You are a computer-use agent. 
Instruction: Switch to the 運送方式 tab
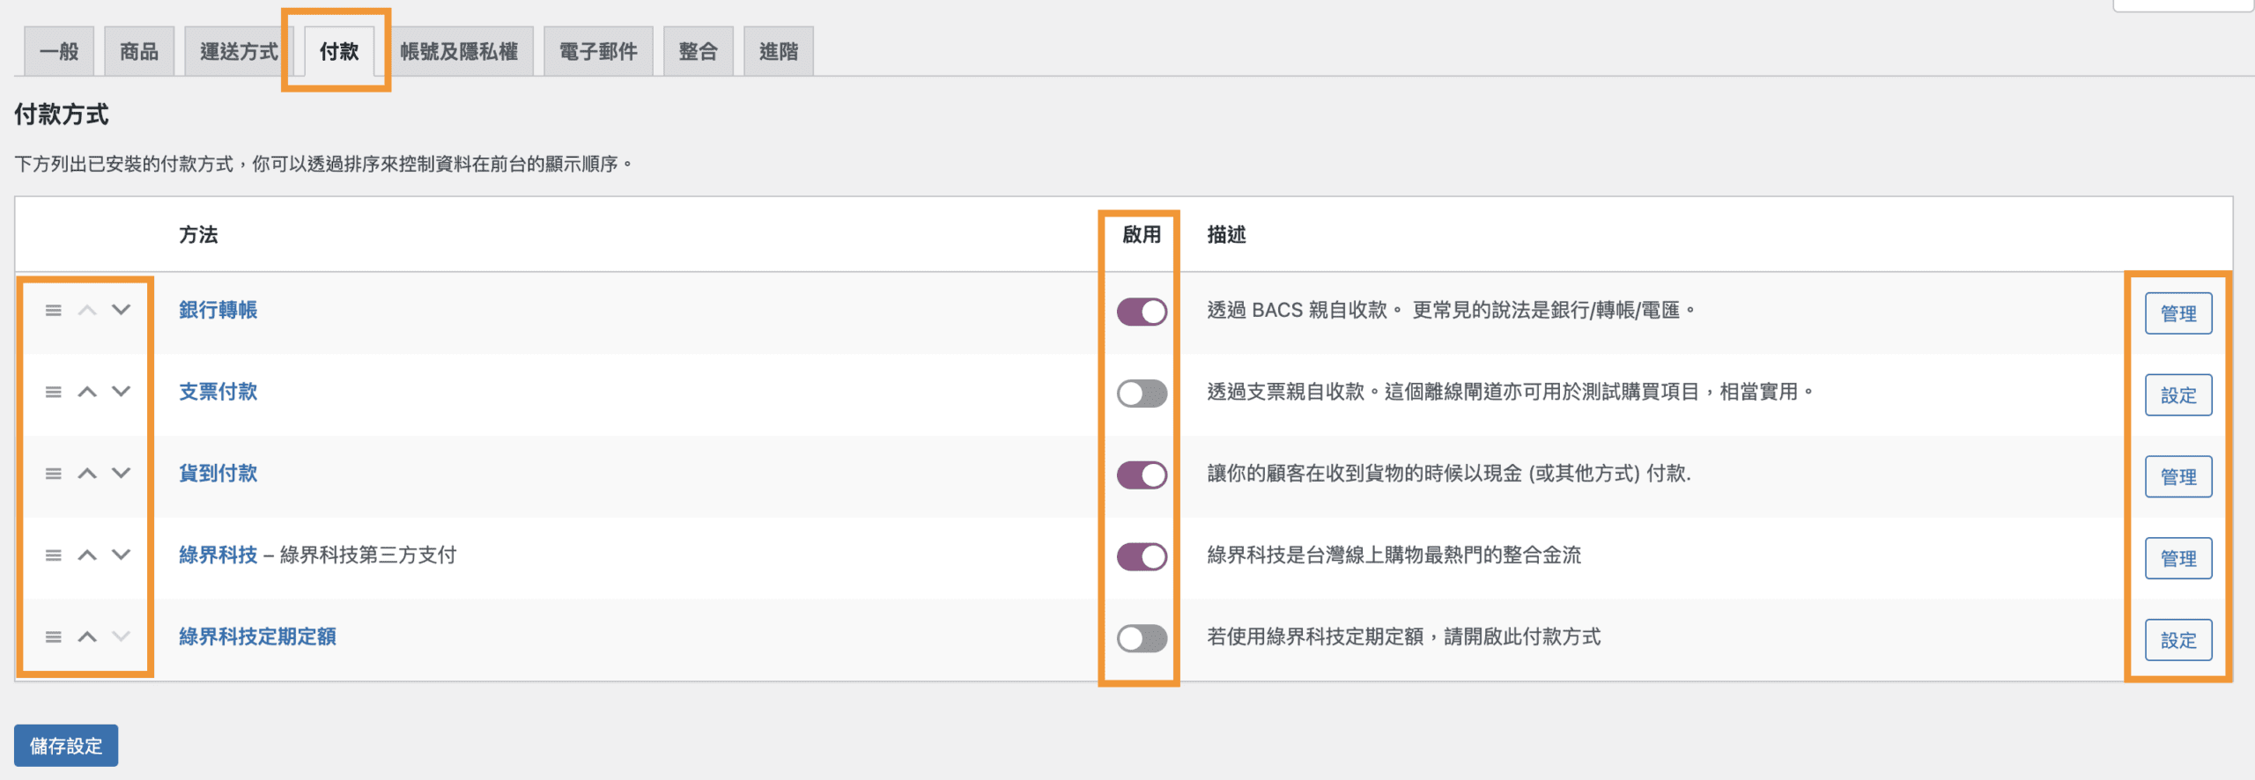pyautogui.click(x=239, y=52)
